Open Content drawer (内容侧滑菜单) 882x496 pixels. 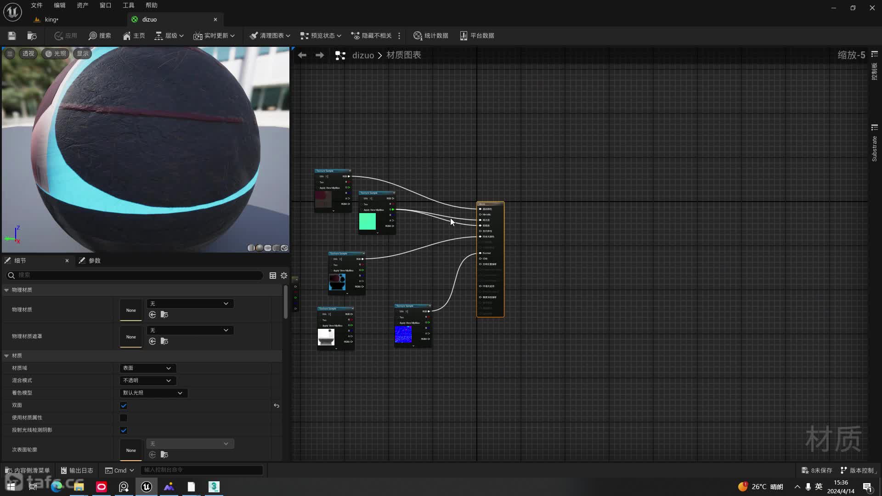28,470
